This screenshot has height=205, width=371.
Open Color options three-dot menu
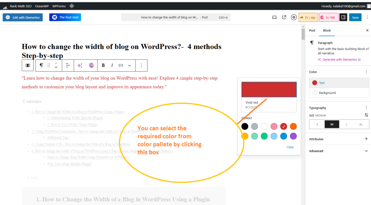pyautogui.click(x=366, y=72)
